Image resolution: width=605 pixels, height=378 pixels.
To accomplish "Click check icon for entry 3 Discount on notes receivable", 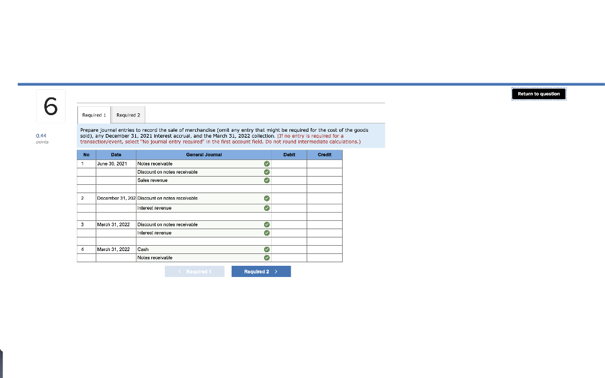I will point(266,224).
